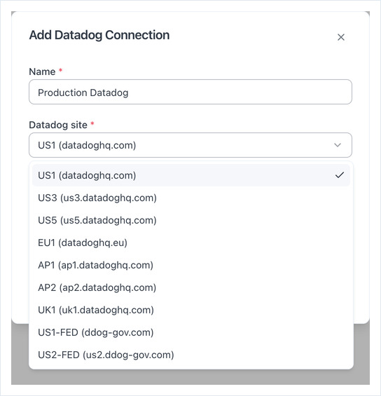
Task: Select EU1 (datadoghq.eu) site
Action: (191, 243)
